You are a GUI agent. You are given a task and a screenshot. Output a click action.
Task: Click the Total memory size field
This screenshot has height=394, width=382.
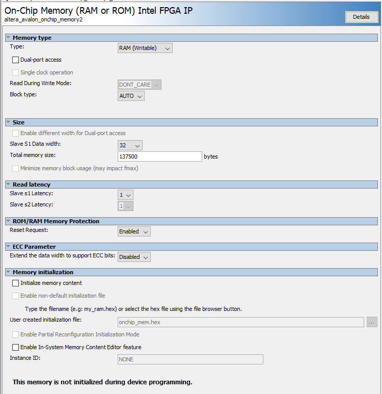pos(160,156)
